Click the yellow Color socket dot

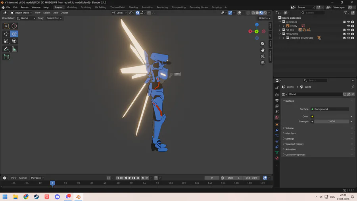pos(313,116)
